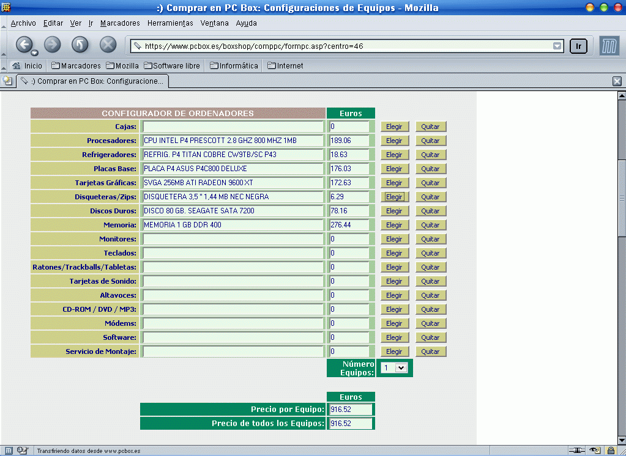Click Quitar for Tarjetas Gráficas
The width and height of the screenshot is (626, 456).
[x=430, y=183]
